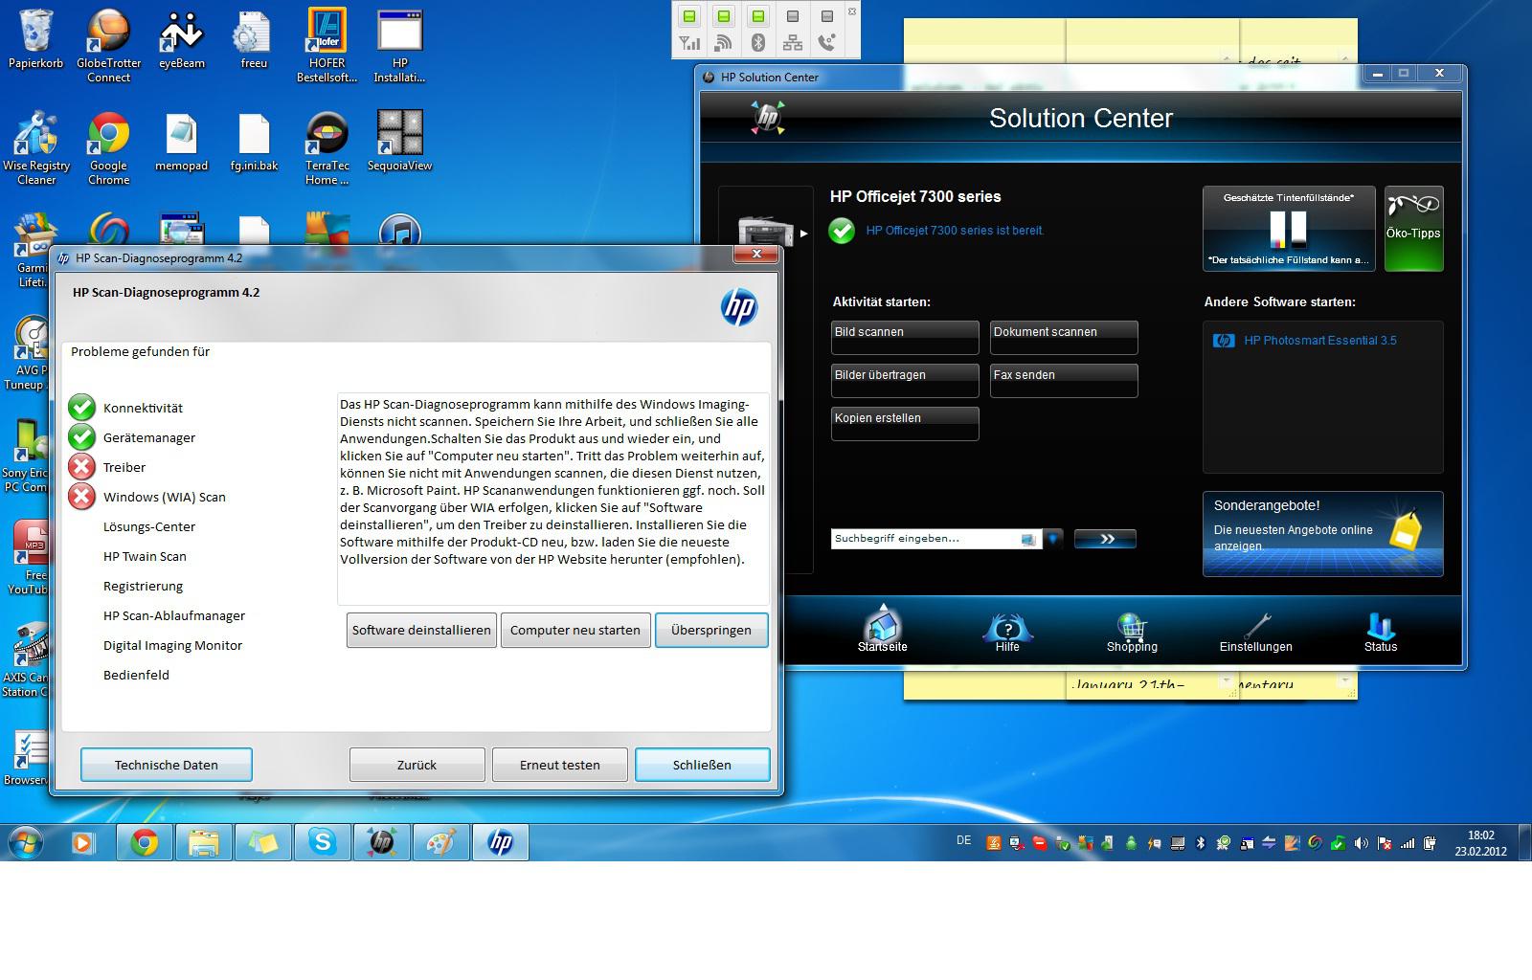The width and height of the screenshot is (1532, 980).
Task: Click the Öko-Tipps tile in Solution Center
Action: coord(1413,229)
